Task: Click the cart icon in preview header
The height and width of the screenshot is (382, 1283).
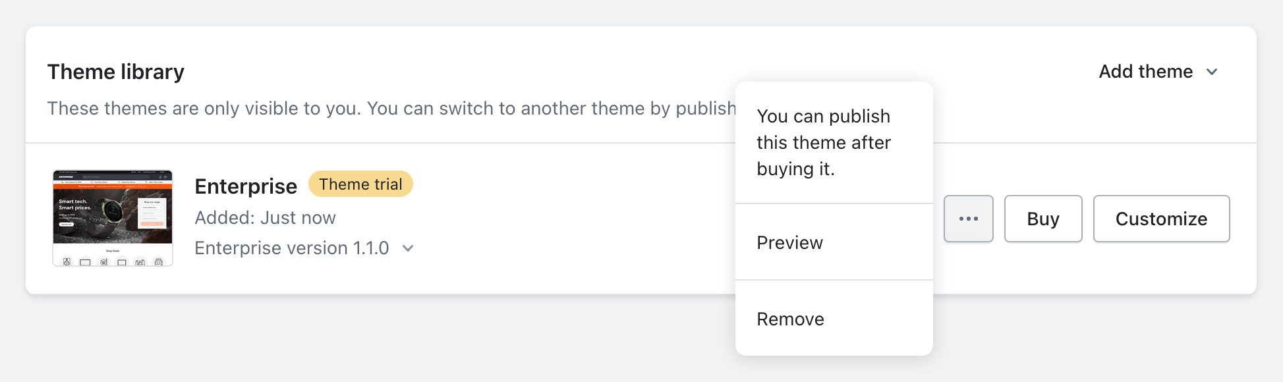Action: click(x=165, y=177)
